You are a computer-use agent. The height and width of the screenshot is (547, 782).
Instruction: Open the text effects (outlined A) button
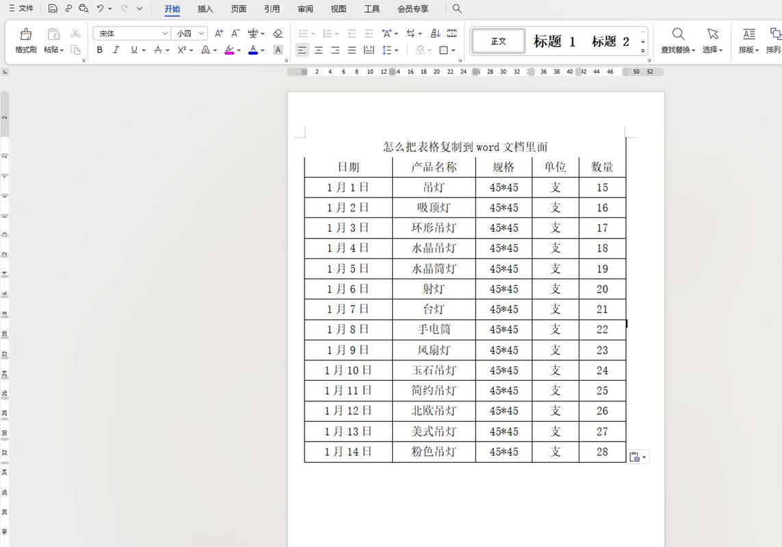[205, 50]
